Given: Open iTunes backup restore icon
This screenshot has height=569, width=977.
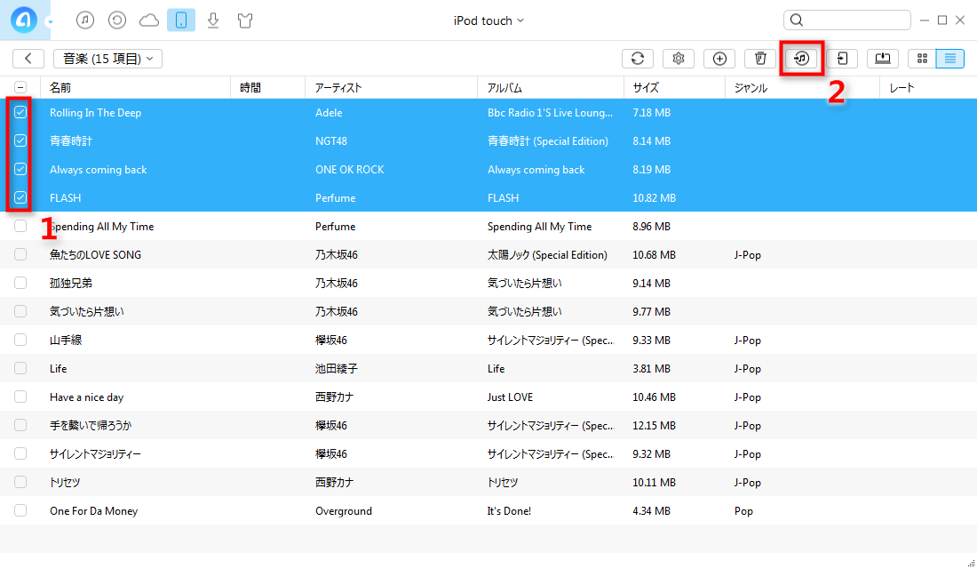Looking at the screenshot, I should (117, 20).
